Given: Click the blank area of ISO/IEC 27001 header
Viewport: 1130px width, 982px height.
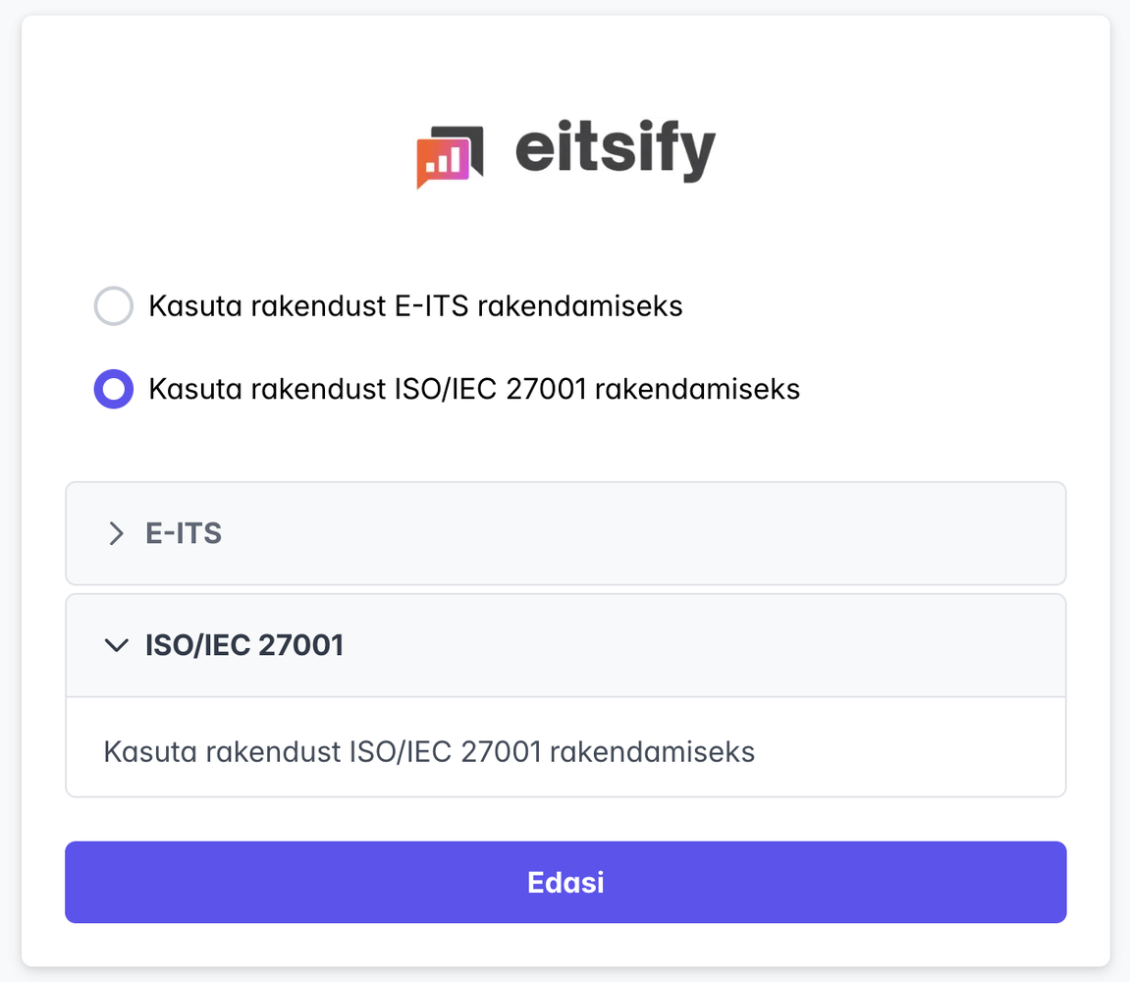Looking at the screenshot, I should (687, 645).
